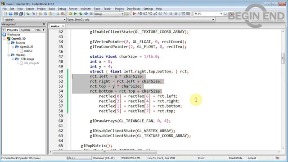The width and height of the screenshot is (288, 162).
Task: Select the Projects tab in Management
Action: click(x=12, y=30)
